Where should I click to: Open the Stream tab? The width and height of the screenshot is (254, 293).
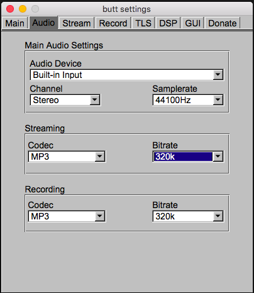click(x=77, y=23)
